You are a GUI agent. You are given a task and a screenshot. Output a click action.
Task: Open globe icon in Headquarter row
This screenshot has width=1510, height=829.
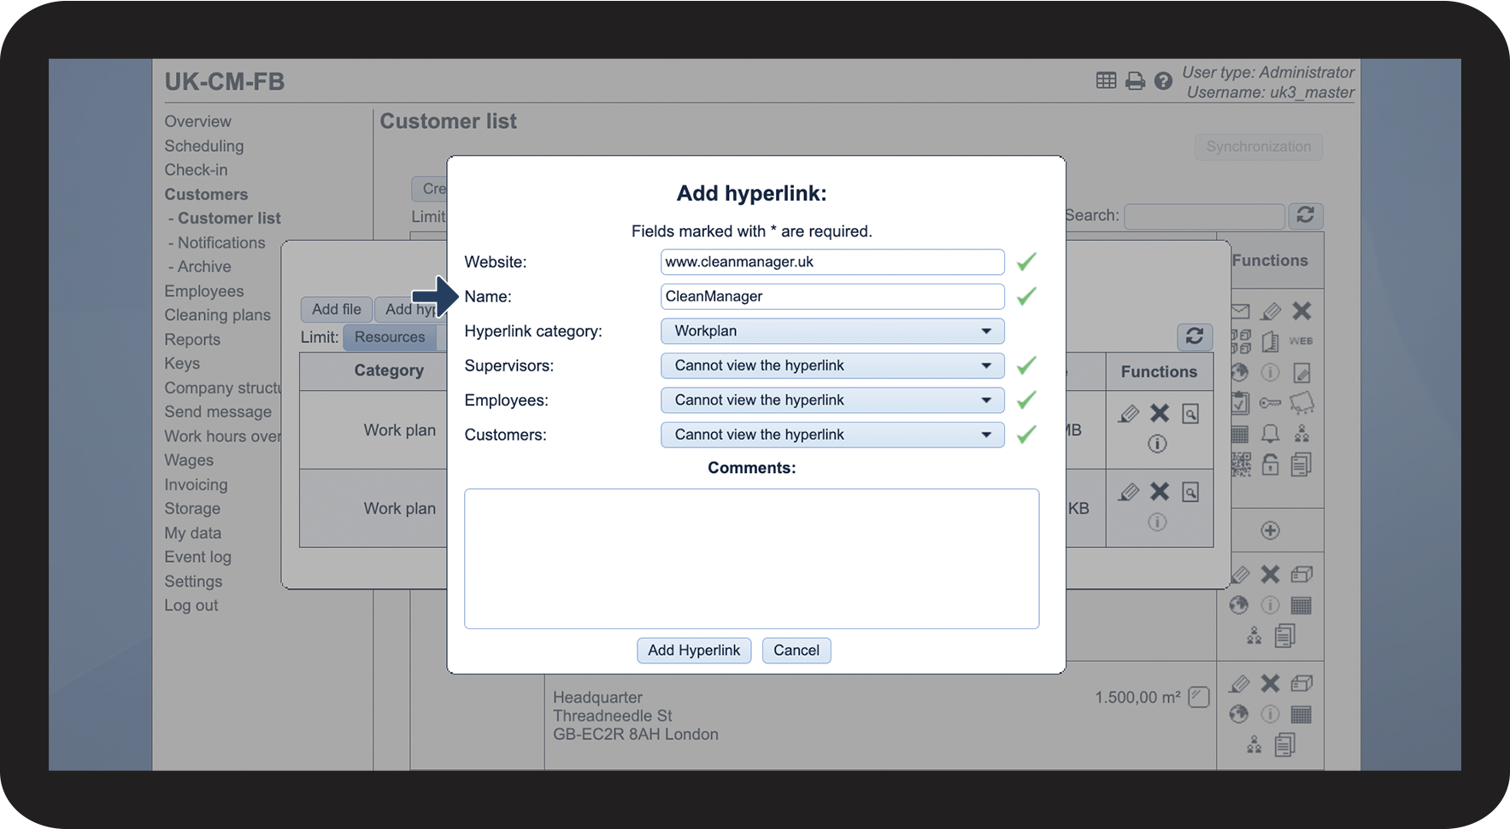1239,714
